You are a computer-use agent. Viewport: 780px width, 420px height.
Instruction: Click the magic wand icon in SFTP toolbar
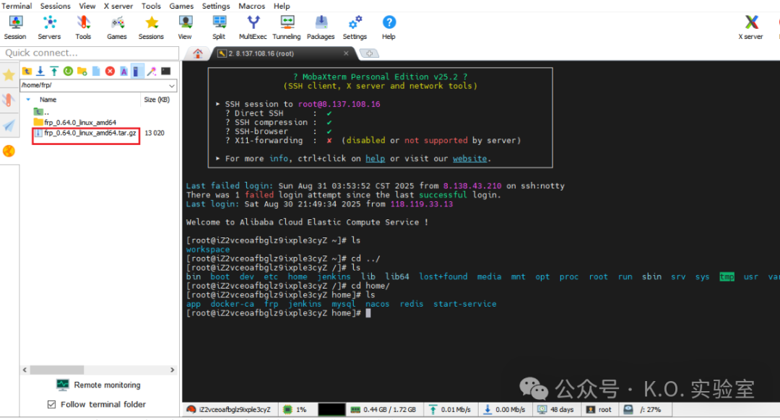pyautogui.click(x=152, y=71)
